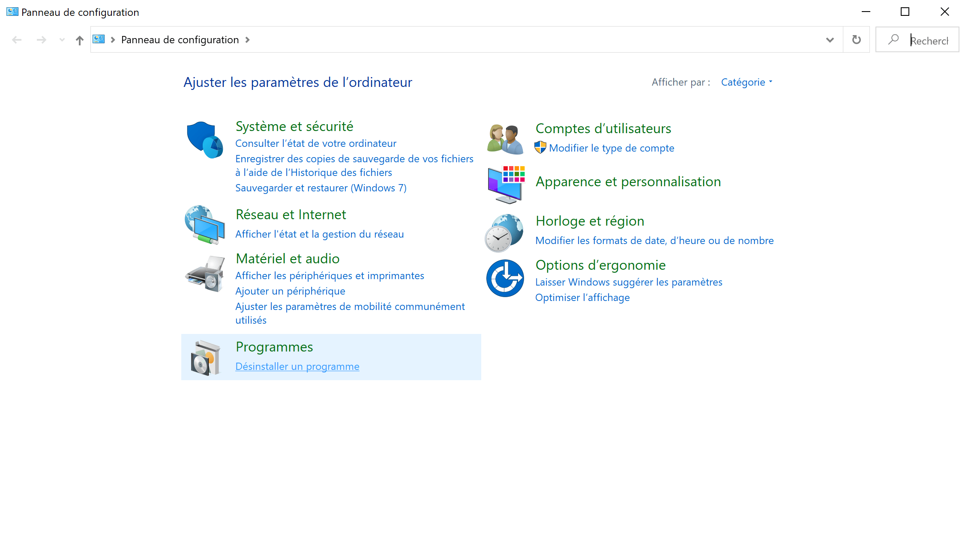
Task: Click the Apparence et personnalisation monitor icon
Action: [506, 185]
